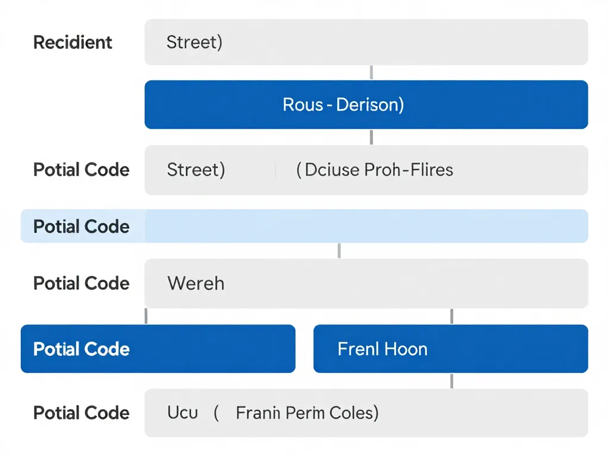Click Potial Code label next to Wereh
609x457 pixels.
pos(81,283)
